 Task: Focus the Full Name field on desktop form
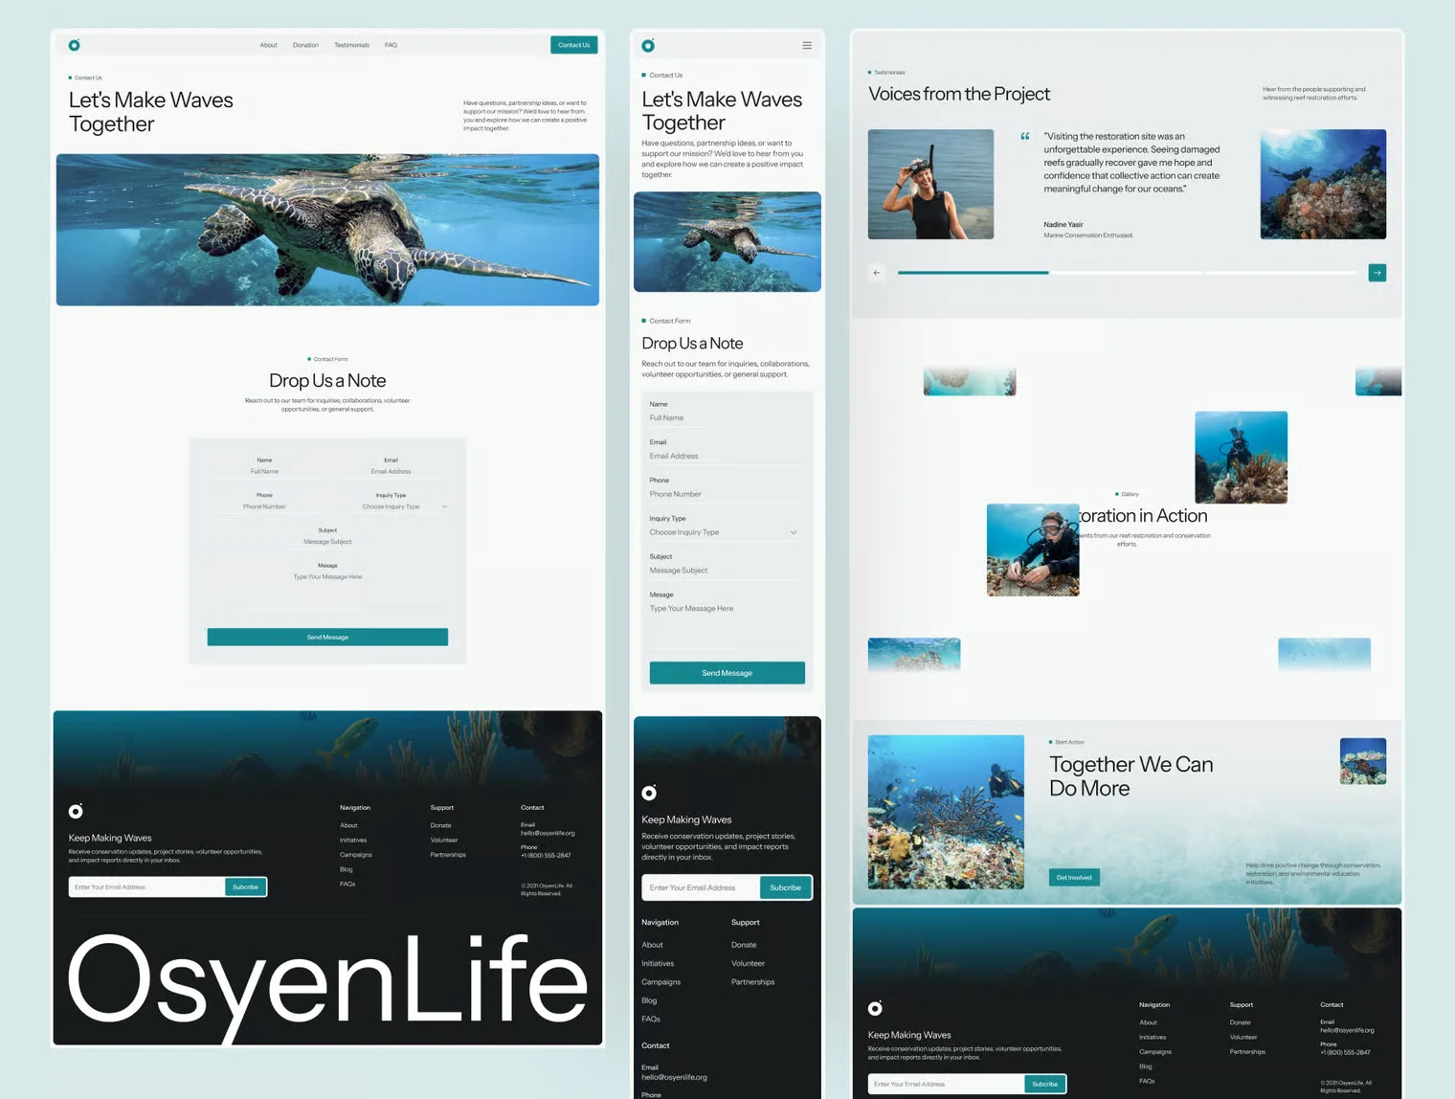(264, 472)
